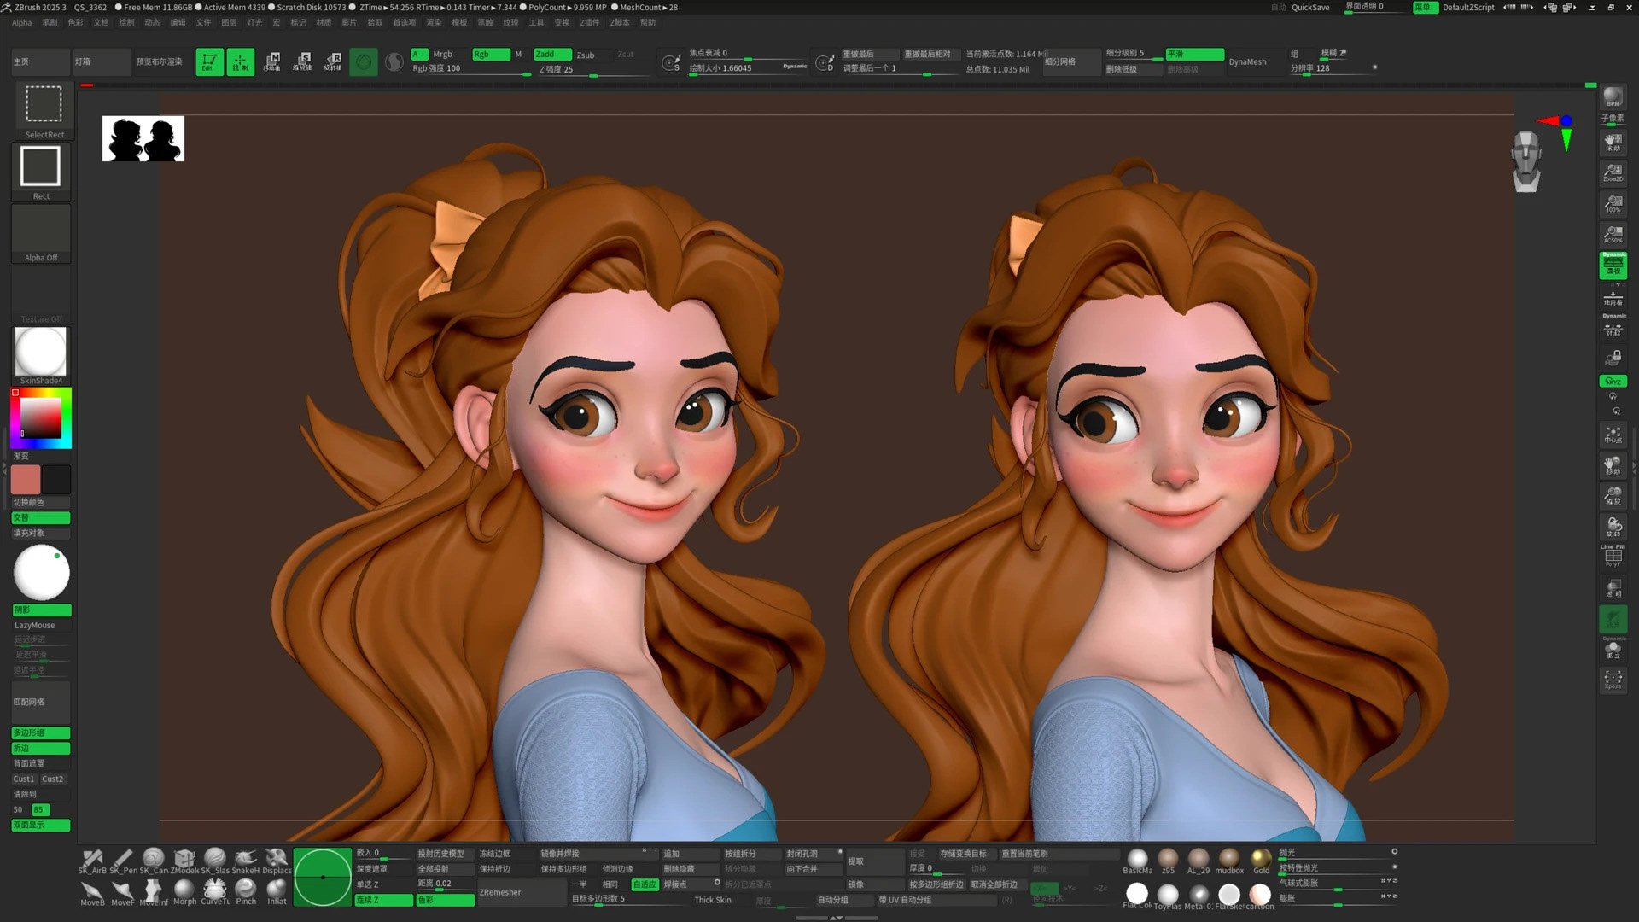Image resolution: width=1639 pixels, height=922 pixels.
Task: Toggle the Zadd mode
Action: (x=551, y=54)
